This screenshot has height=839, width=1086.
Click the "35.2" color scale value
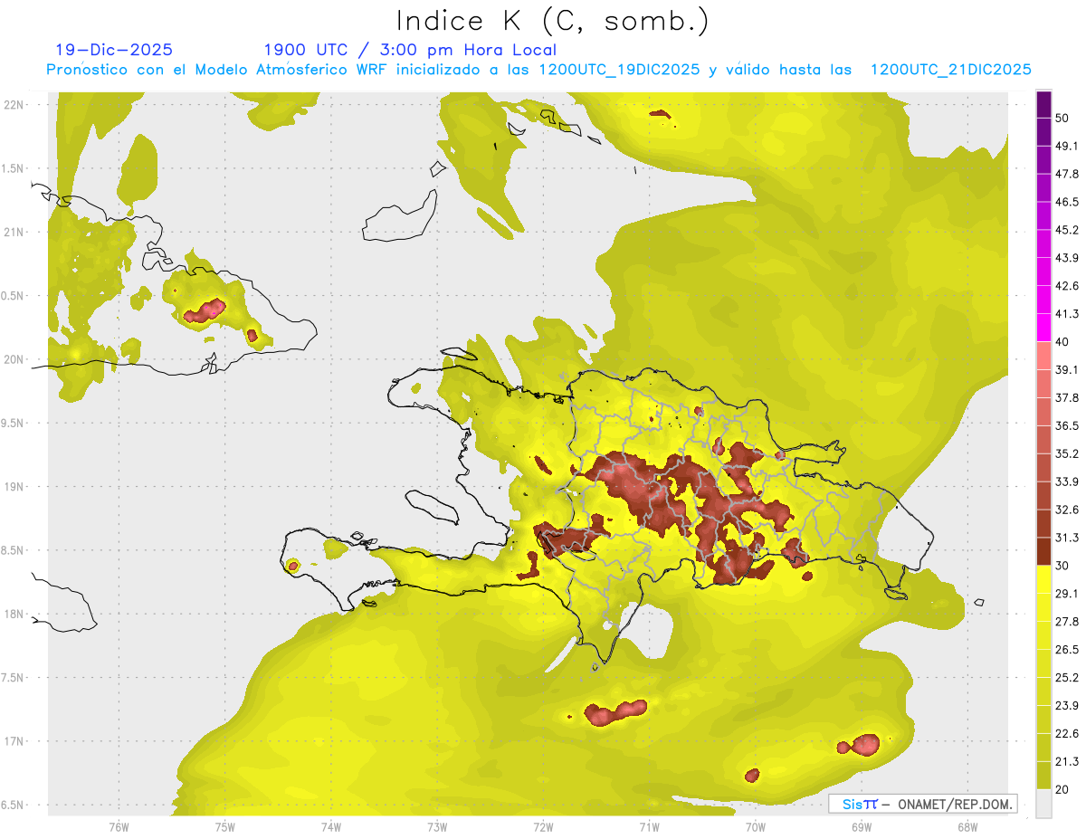point(1067,453)
